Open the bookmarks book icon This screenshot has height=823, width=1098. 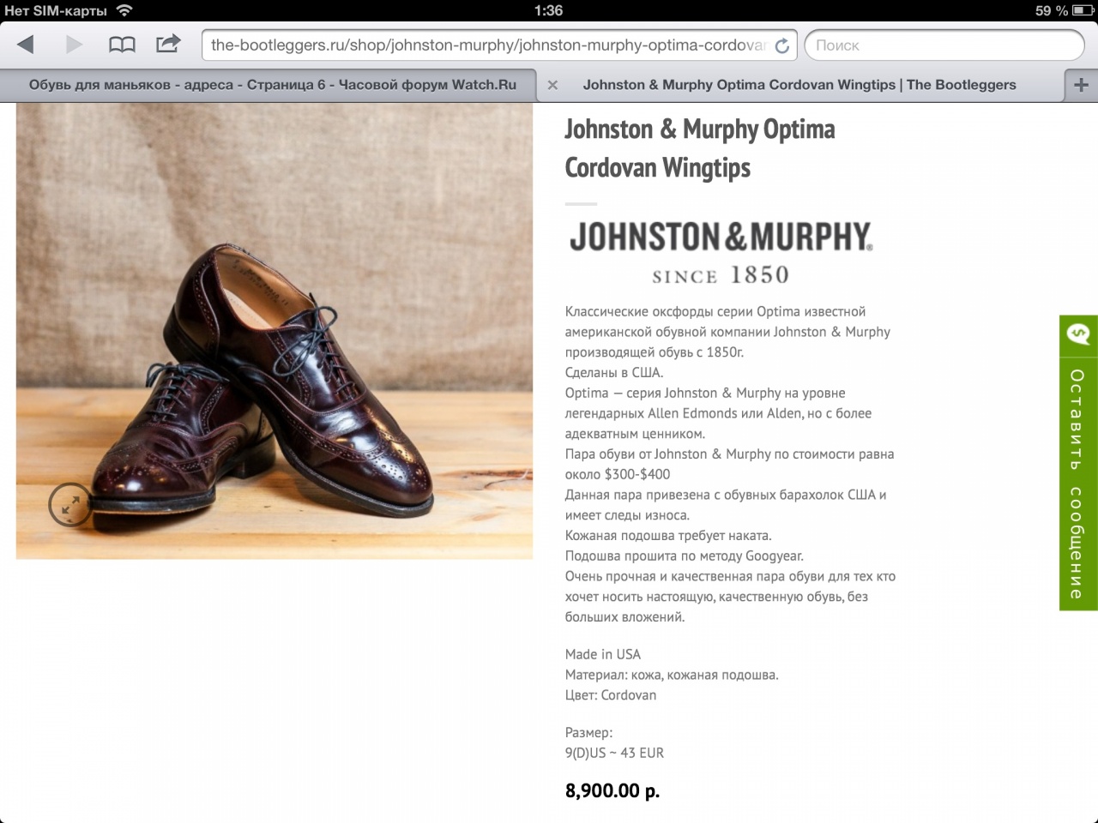tap(122, 45)
